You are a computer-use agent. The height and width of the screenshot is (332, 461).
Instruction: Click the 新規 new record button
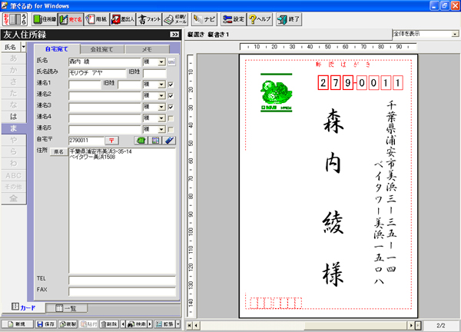point(15,325)
